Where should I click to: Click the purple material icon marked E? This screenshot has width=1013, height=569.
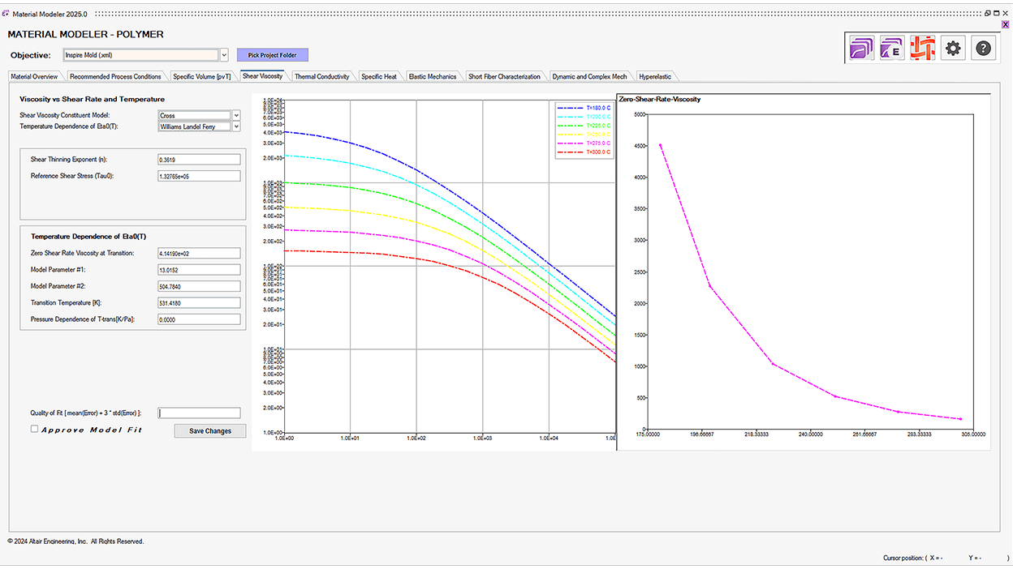[892, 48]
